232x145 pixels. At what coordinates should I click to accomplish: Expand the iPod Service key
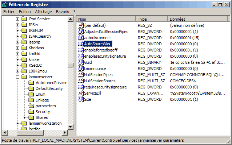pos(17,19)
